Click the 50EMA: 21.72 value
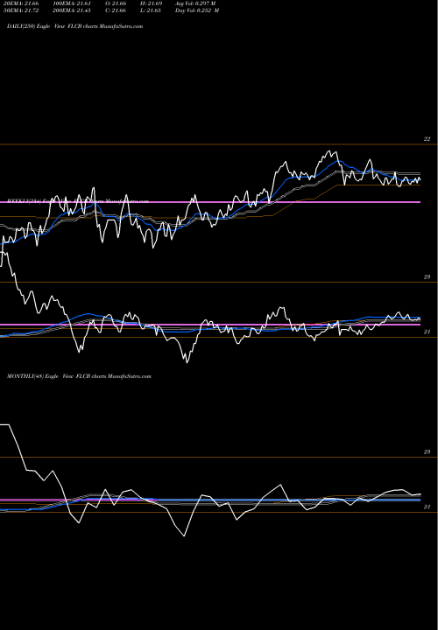 21,10
